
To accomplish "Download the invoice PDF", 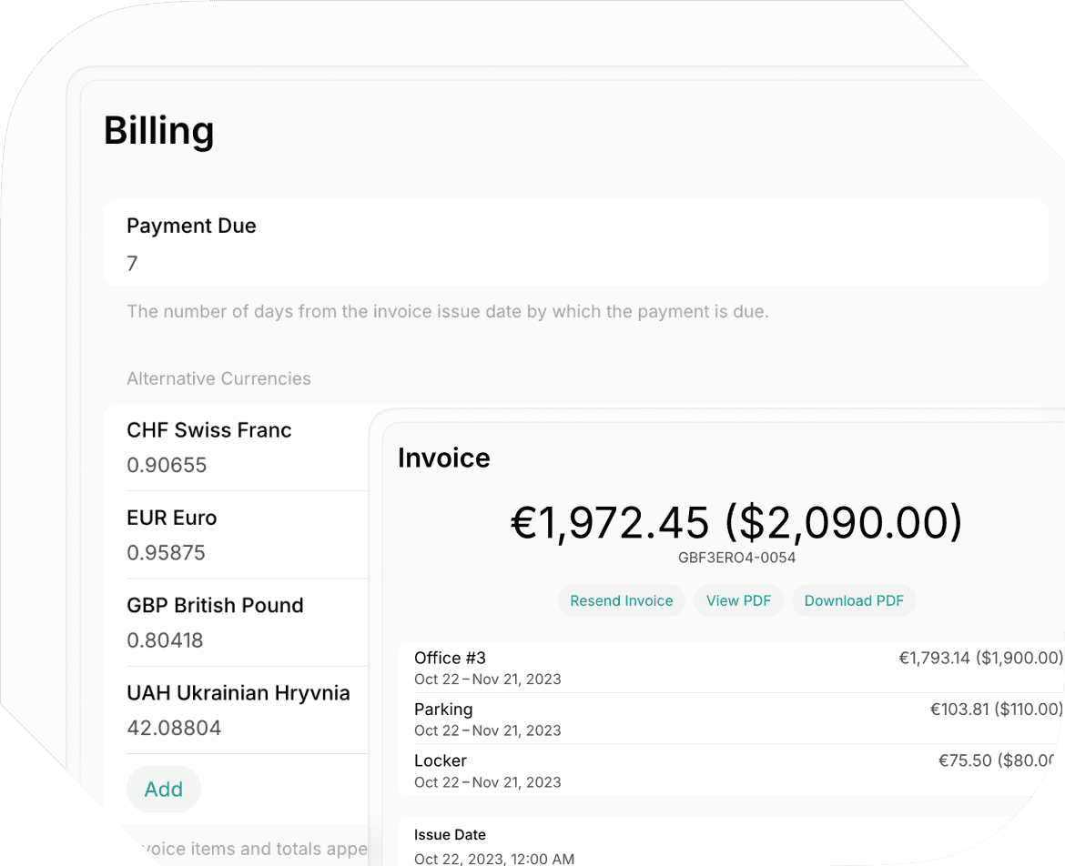I will click(854, 600).
